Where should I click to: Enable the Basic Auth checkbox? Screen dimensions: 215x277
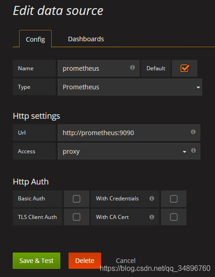(x=77, y=199)
